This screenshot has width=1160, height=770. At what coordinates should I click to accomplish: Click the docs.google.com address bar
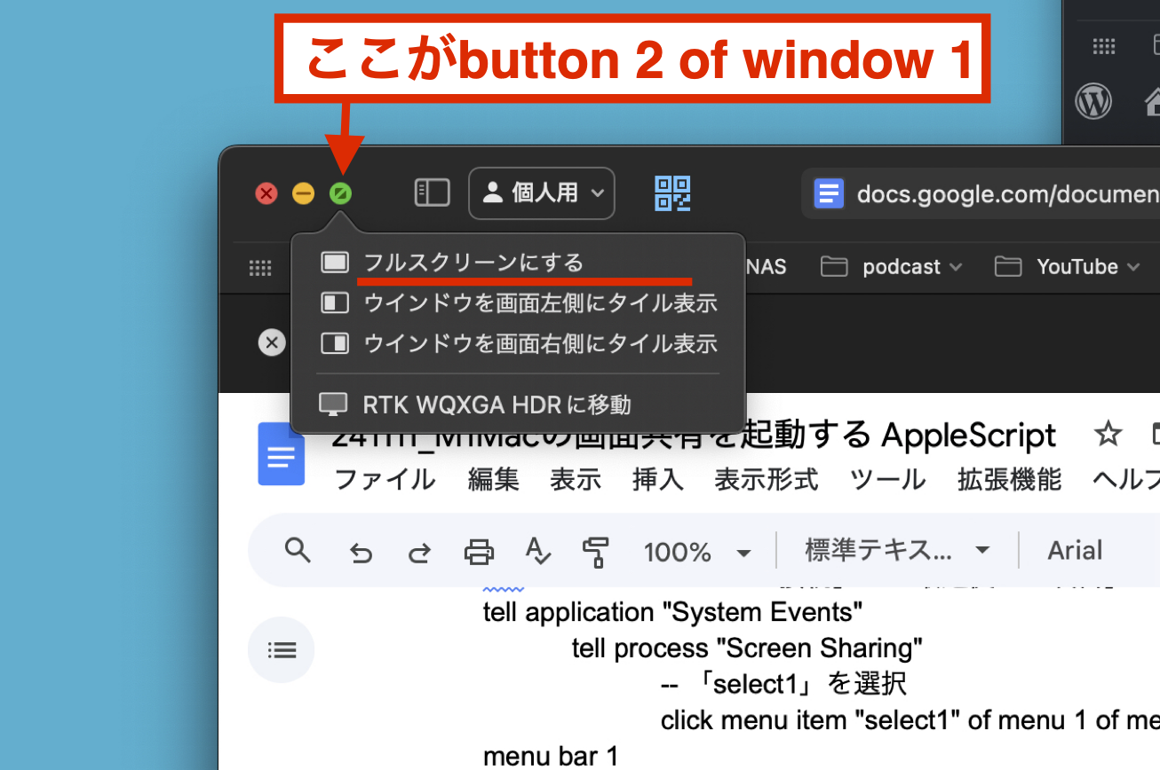(1004, 193)
